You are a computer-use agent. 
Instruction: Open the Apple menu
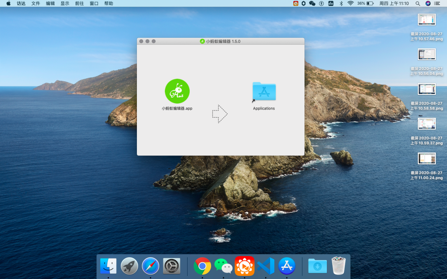pyautogui.click(x=8, y=3)
